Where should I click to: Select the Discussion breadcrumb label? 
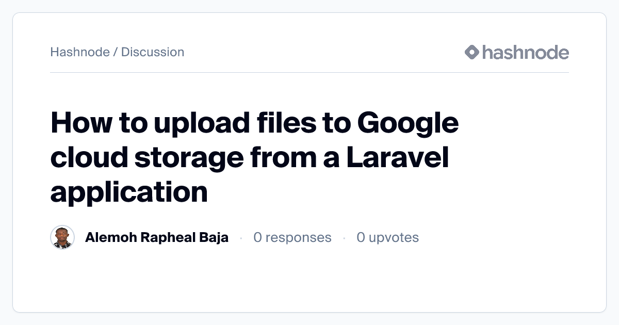(153, 52)
